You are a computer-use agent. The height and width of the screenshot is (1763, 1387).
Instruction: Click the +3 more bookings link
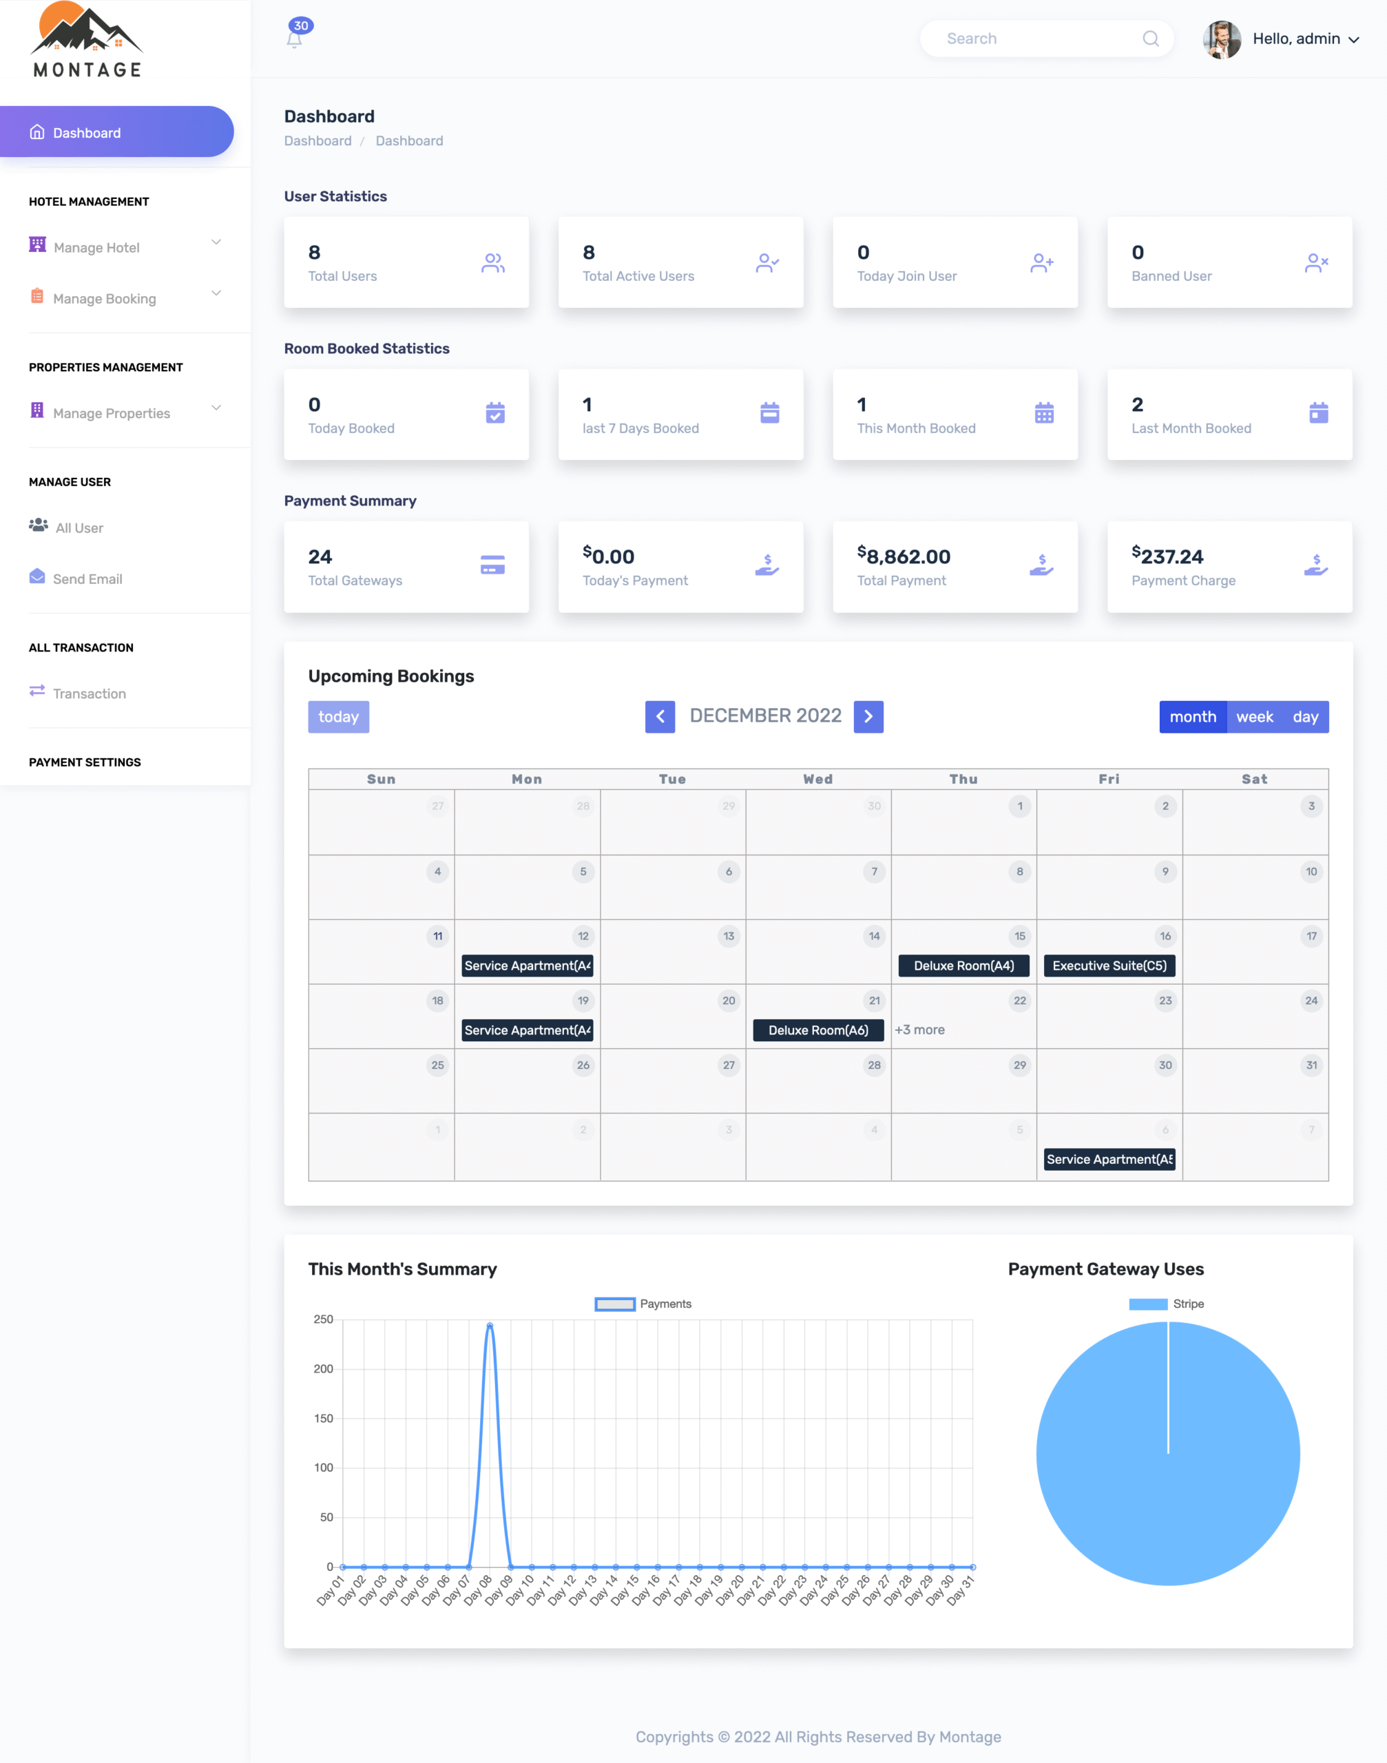(x=919, y=1030)
